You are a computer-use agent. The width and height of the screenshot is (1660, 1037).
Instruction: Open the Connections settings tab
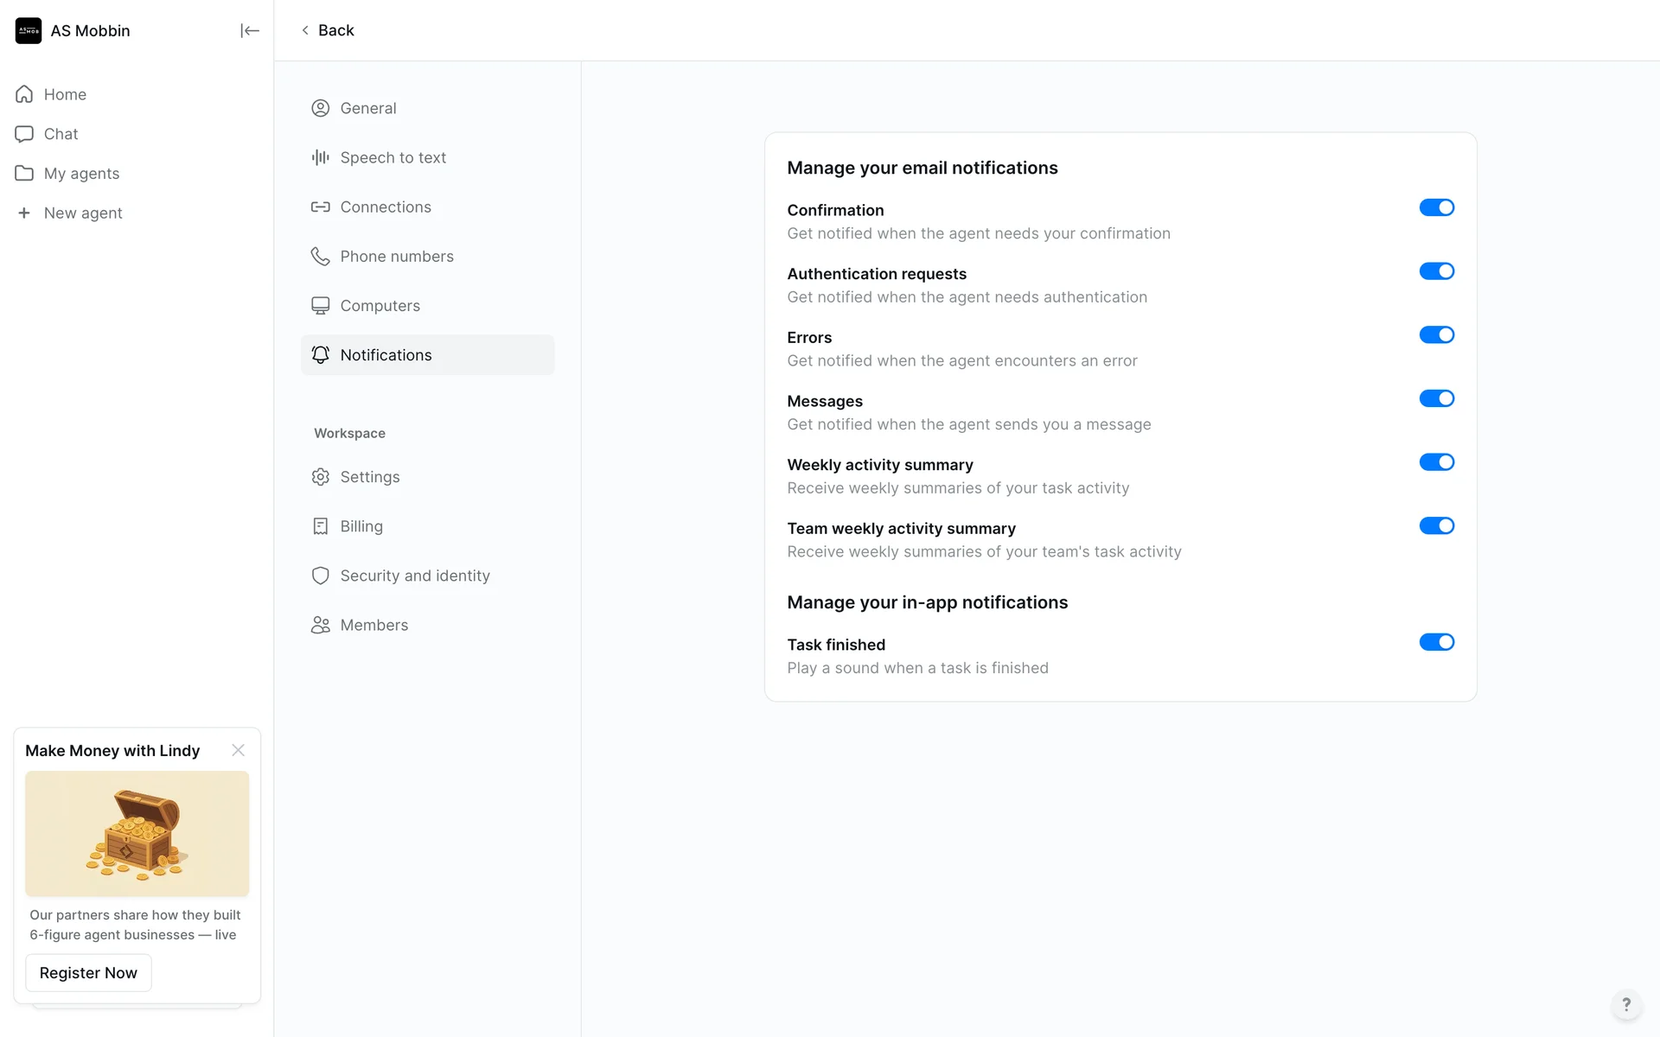point(385,207)
